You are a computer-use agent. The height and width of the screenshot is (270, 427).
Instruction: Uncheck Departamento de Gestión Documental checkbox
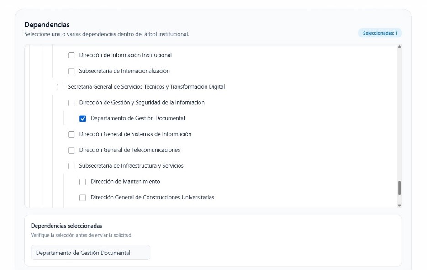[x=83, y=119]
